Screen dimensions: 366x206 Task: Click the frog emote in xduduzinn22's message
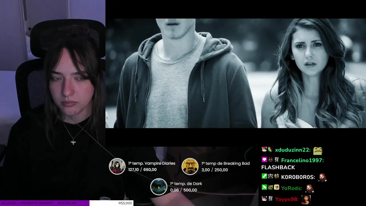[x=318, y=150]
